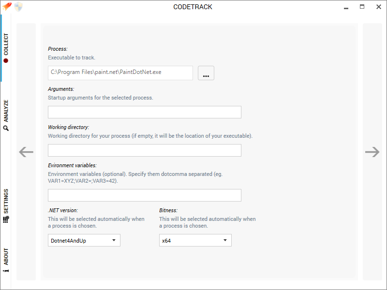The width and height of the screenshot is (387, 290).
Task: Click the Arguments input field
Action: point(145,112)
